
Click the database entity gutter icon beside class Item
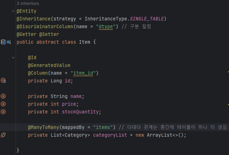coord(3,42)
